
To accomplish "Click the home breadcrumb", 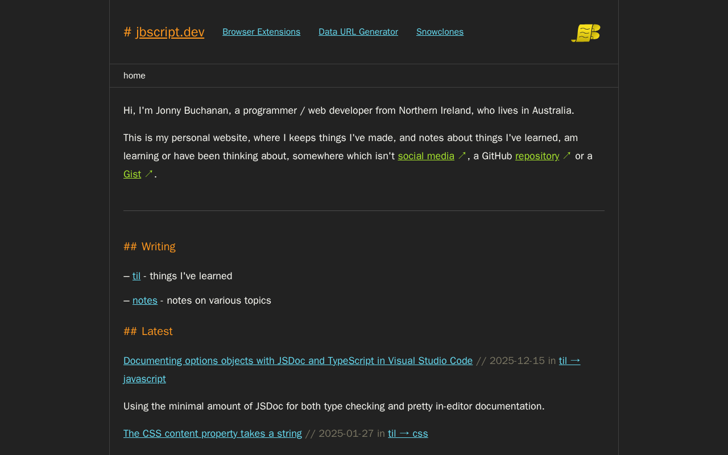I will [134, 76].
